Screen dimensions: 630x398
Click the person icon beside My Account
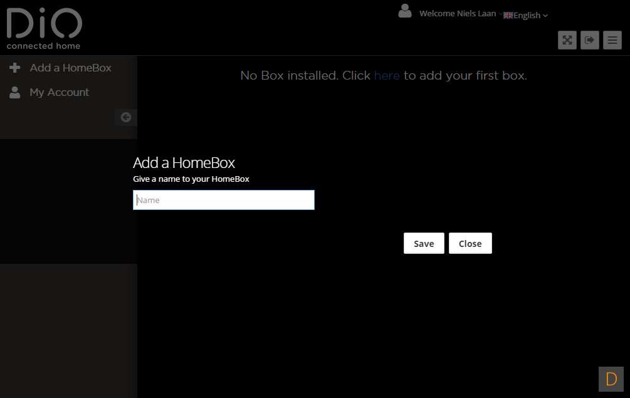[15, 93]
